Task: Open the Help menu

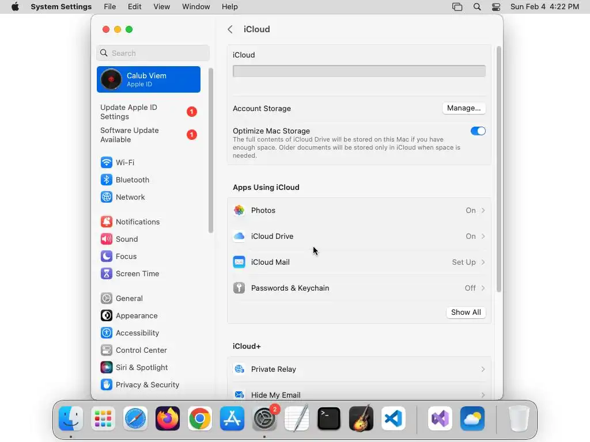Action: click(229, 7)
